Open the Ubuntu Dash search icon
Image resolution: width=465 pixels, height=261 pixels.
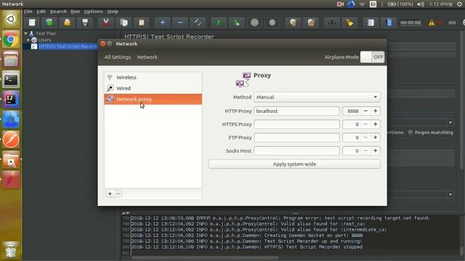tap(11, 20)
